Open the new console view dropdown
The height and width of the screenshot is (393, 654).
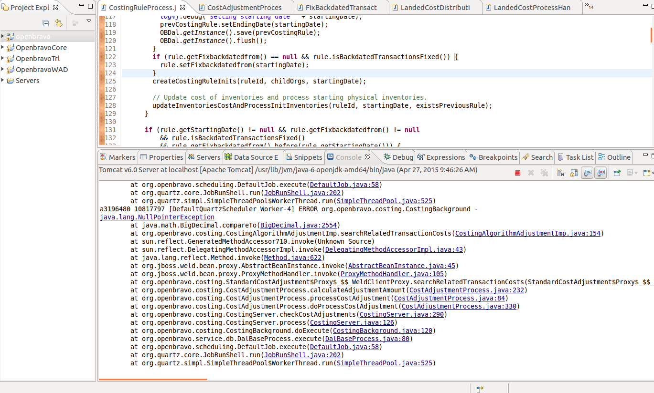pos(649,173)
